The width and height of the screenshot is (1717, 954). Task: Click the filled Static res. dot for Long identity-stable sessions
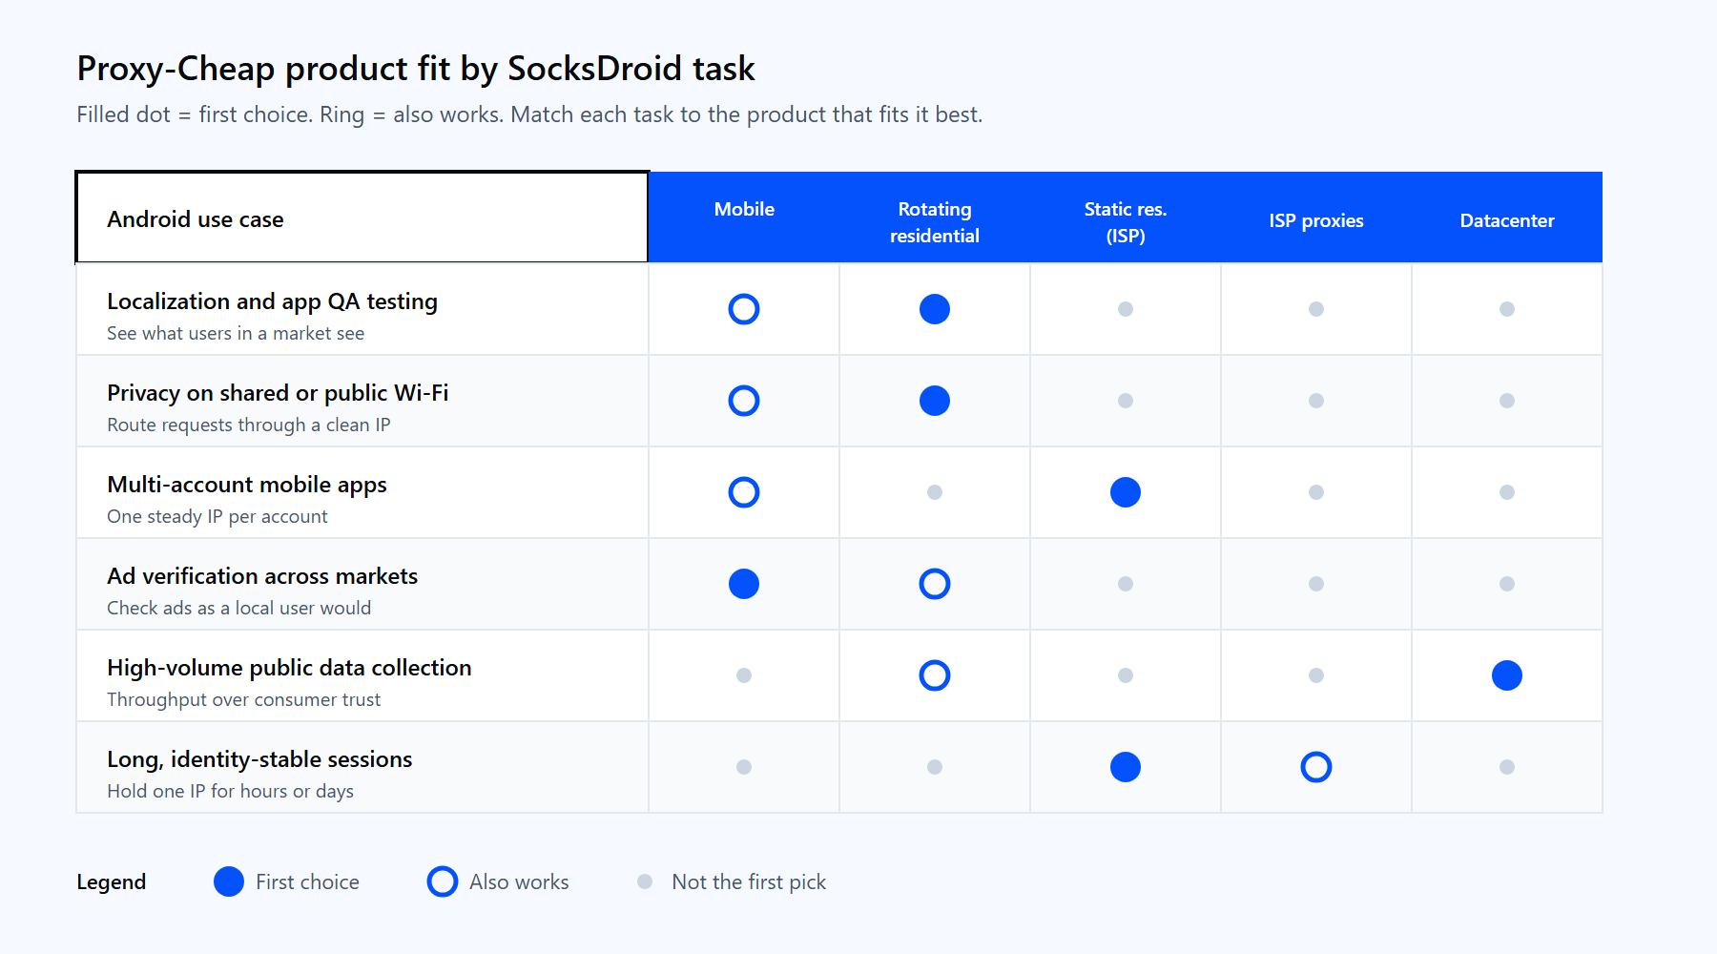(1126, 767)
